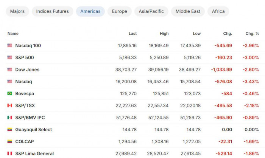Image resolution: width=265 pixels, height=158 pixels.
Task: Select Nasdaq percent change -3.43%
Action: pyautogui.click(x=251, y=82)
